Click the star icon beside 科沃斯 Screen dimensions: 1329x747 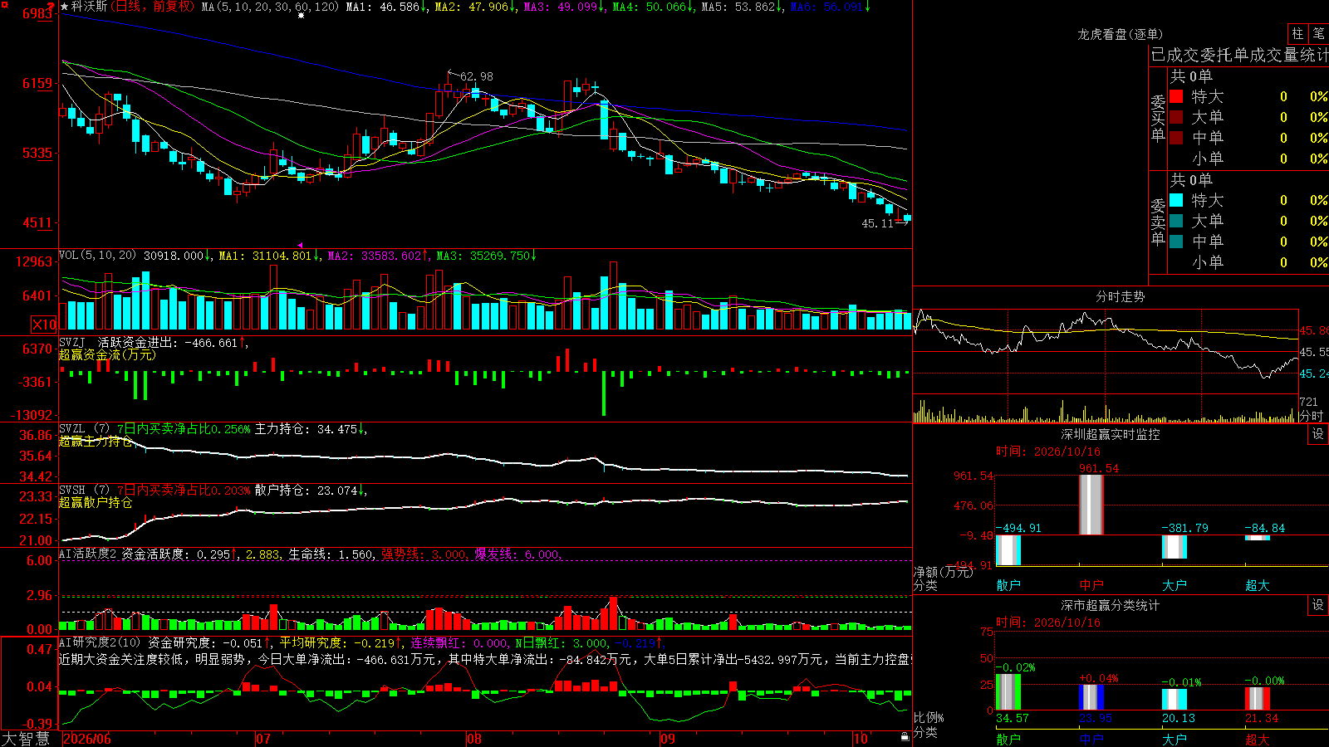pyautogui.click(x=64, y=7)
